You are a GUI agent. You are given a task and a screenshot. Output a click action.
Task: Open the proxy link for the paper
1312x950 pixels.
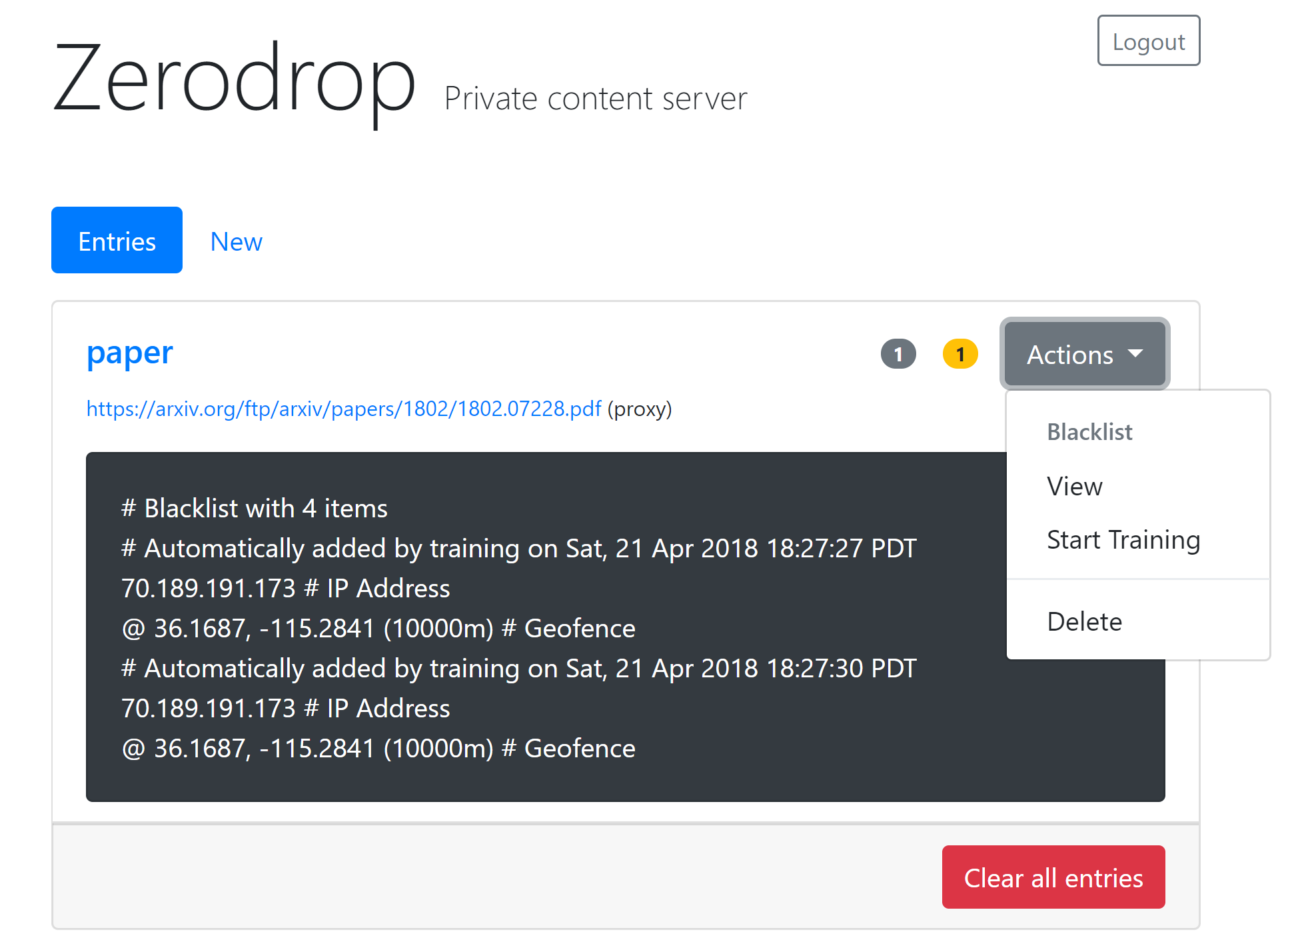click(640, 409)
